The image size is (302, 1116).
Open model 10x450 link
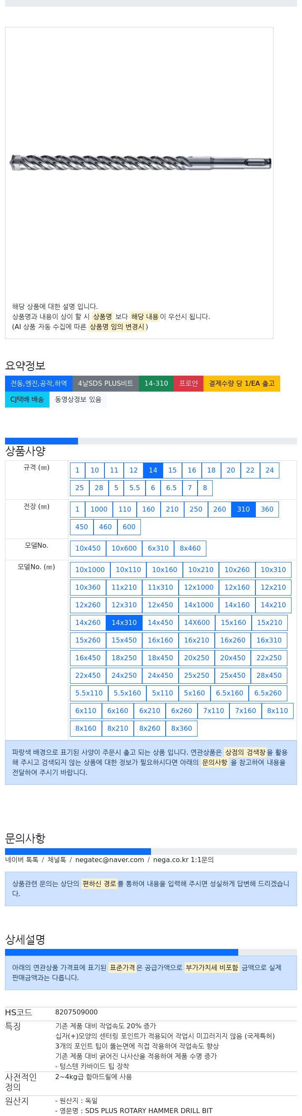88,548
